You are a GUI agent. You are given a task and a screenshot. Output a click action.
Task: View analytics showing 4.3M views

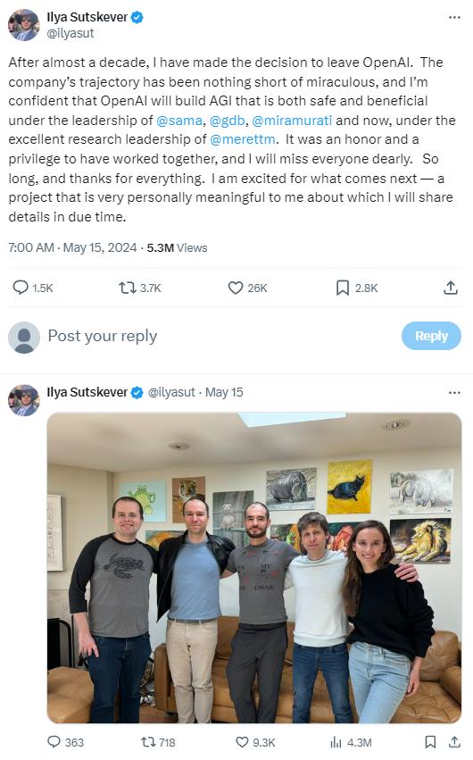(336, 741)
